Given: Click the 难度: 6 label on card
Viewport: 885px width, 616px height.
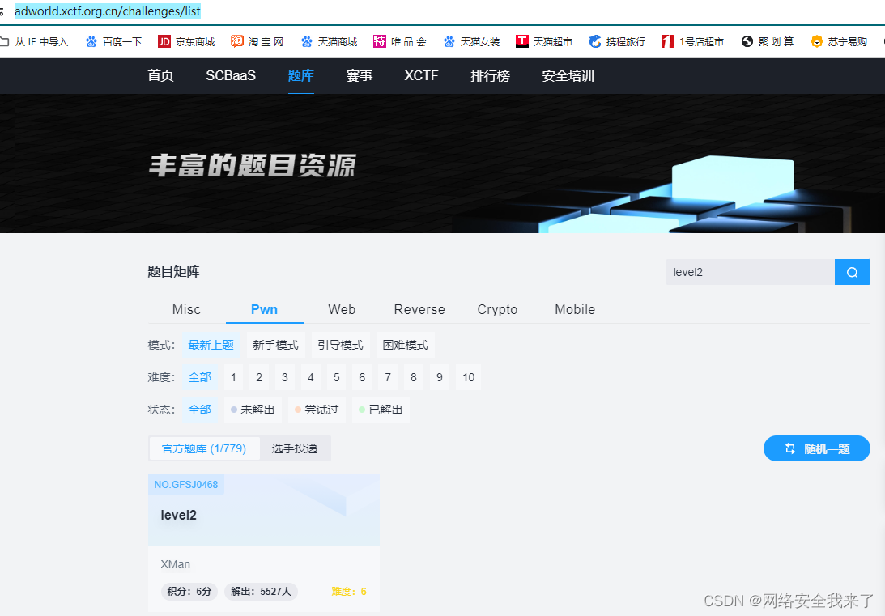Looking at the screenshot, I should (349, 591).
